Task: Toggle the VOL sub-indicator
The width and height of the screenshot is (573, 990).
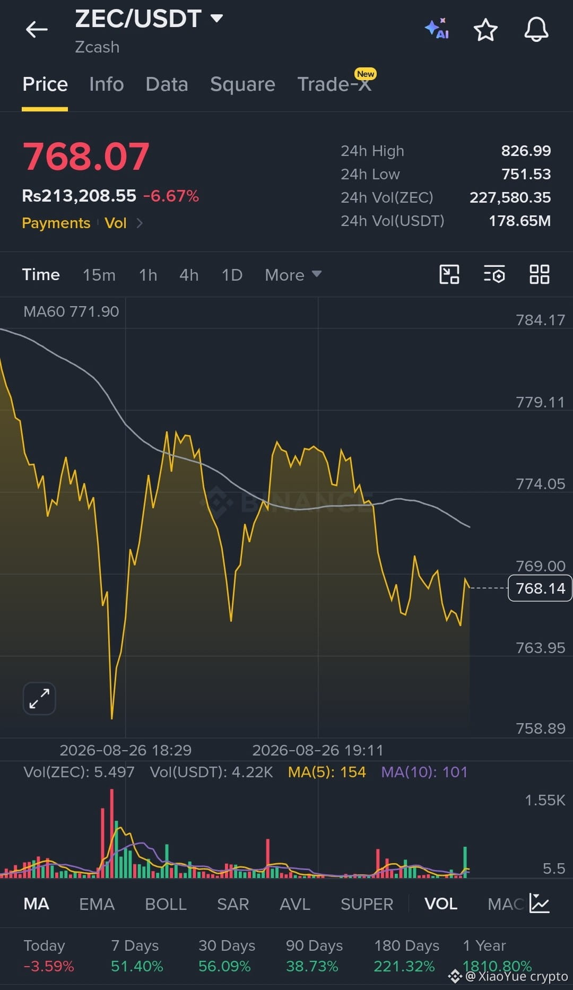Action: pyautogui.click(x=441, y=904)
